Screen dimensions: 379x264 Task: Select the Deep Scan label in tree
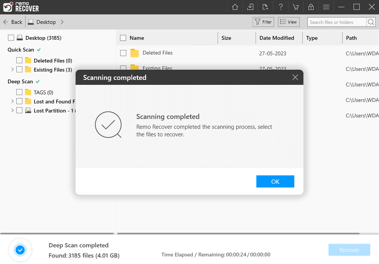click(20, 81)
